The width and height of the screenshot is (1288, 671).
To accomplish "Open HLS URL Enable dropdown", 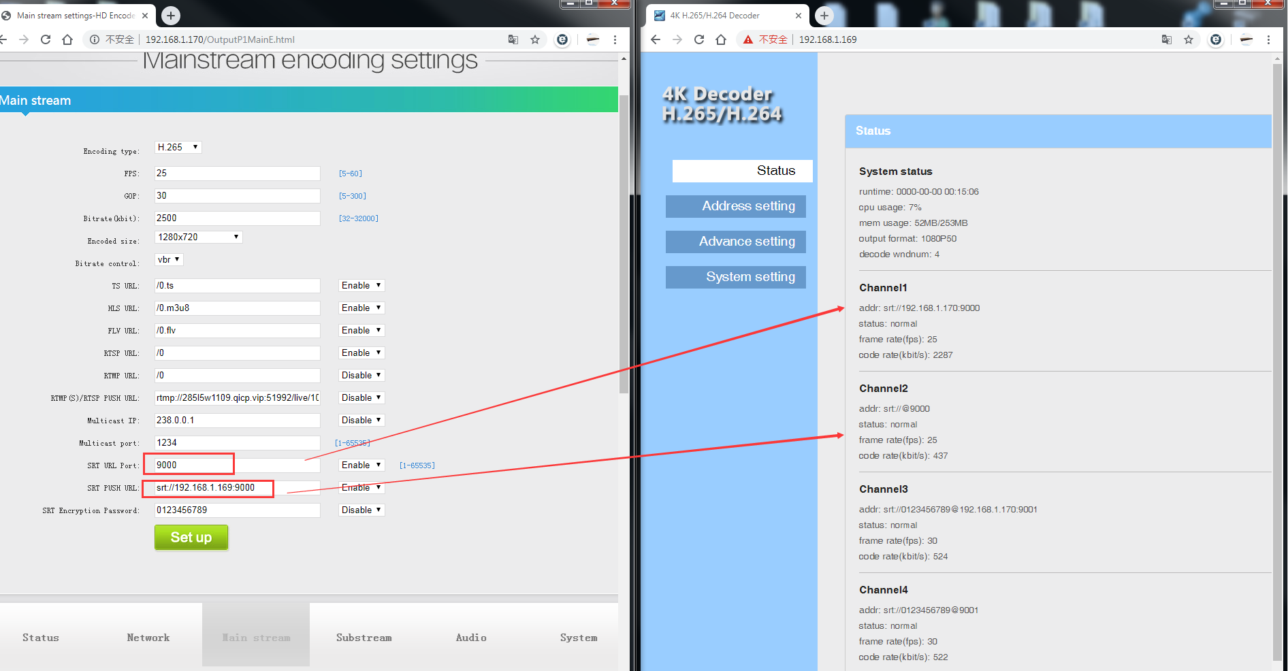I will point(361,308).
